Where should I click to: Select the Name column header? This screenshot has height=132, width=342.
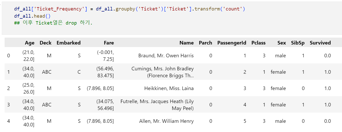pos(187,43)
